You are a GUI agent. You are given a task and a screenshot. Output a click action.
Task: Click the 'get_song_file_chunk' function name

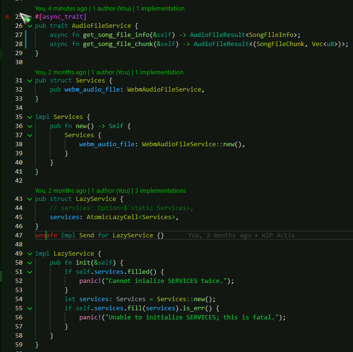click(x=118, y=44)
